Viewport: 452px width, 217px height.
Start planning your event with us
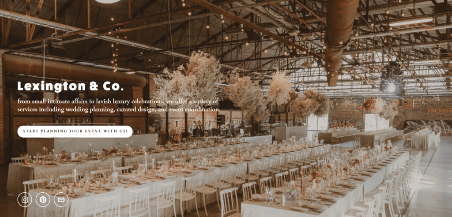click(x=75, y=131)
